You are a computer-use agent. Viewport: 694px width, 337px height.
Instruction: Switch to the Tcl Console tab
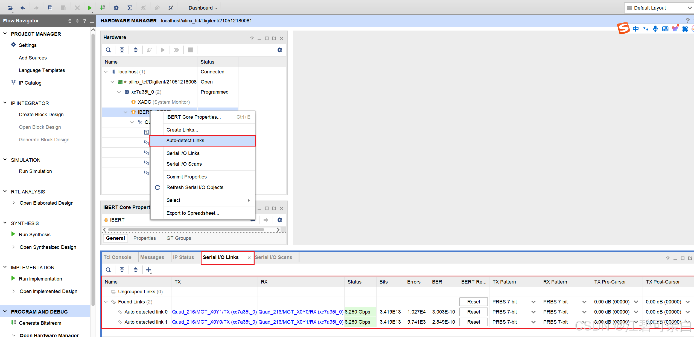tap(117, 257)
